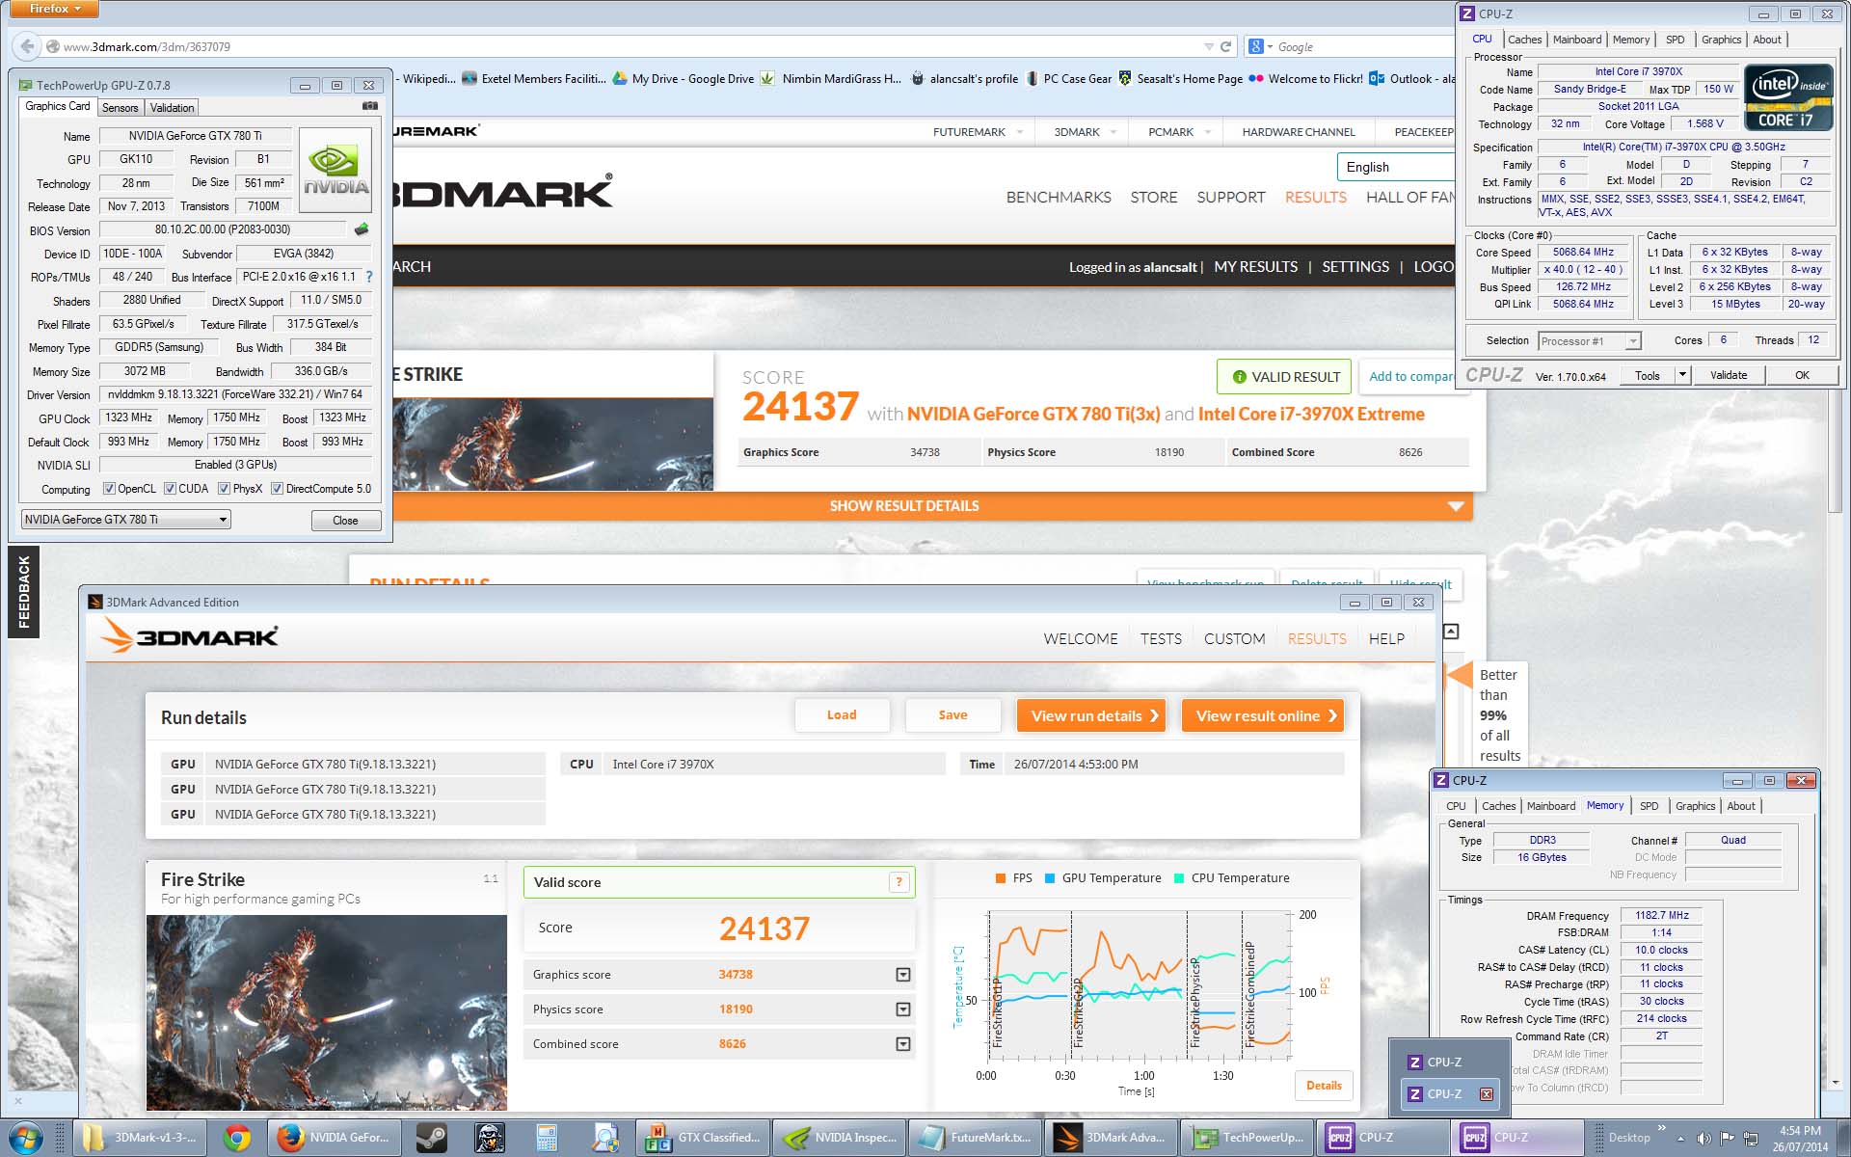Open BENCHMARKS on 3dmark.com
The width and height of the screenshot is (1851, 1157).
click(1059, 197)
